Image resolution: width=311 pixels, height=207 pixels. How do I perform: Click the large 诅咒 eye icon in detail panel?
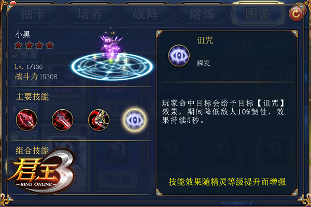(x=179, y=55)
